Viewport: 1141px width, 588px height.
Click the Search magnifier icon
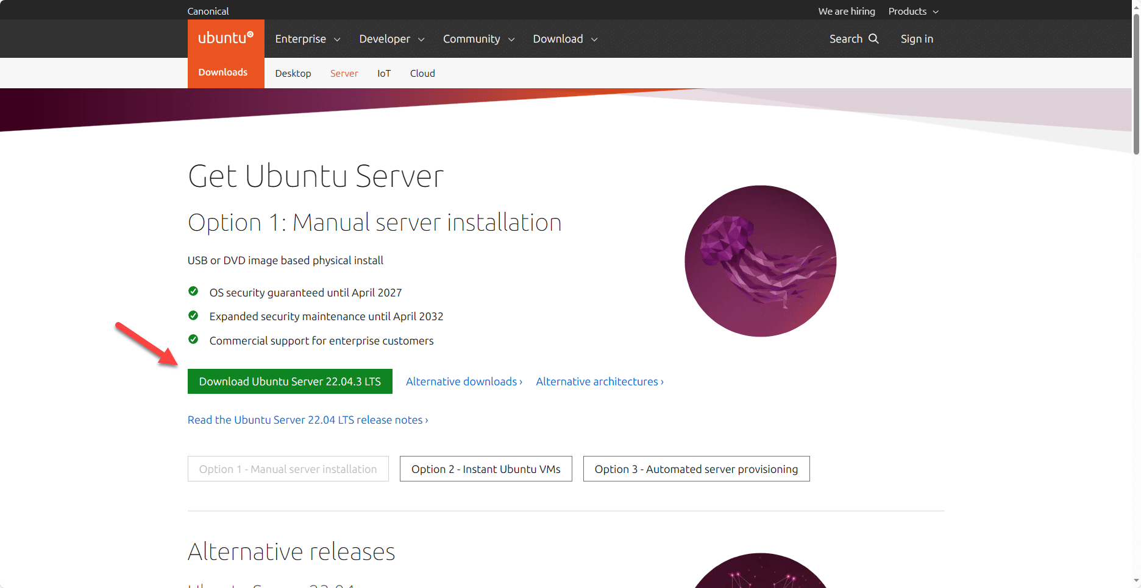[873, 38]
